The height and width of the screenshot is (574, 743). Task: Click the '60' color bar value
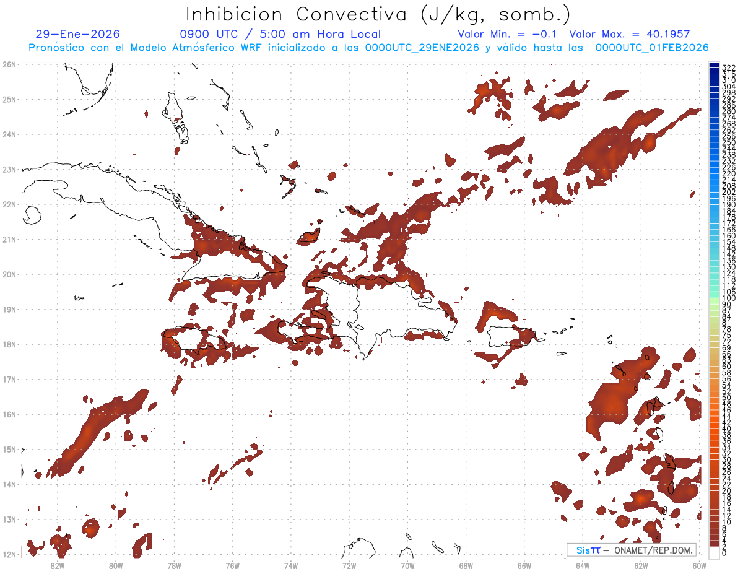click(726, 367)
